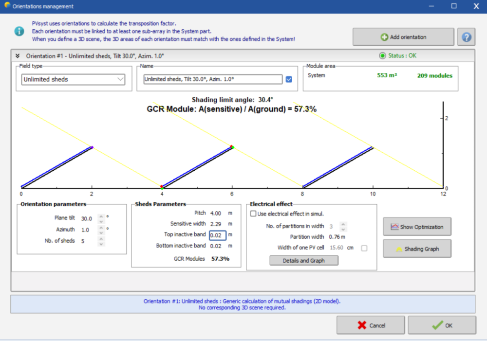Screen dimensions: 487x341
Task: Adjust the Nb. of sheds stepper
Action: 101,241
